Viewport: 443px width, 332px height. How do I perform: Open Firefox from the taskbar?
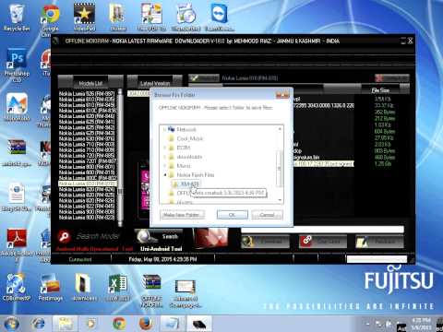click(x=146, y=324)
